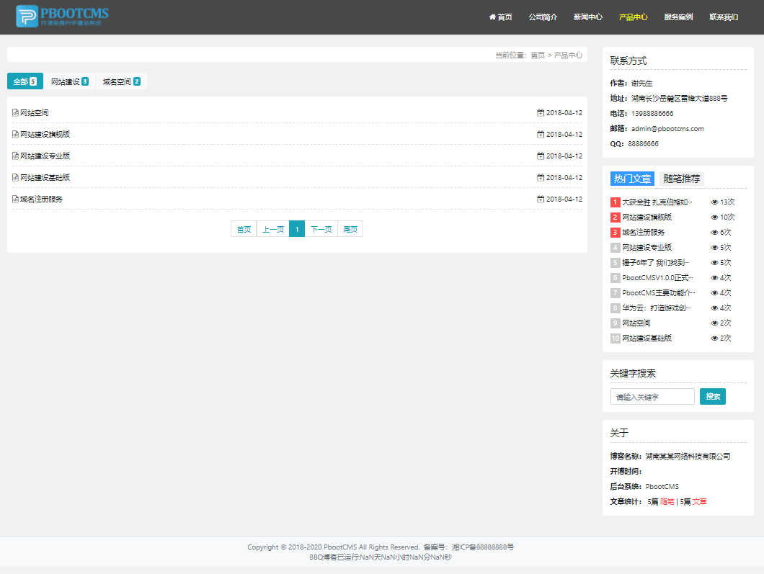The image size is (764, 574).
Task: Click rank badge 1 in hot articles
Action: [615, 202]
